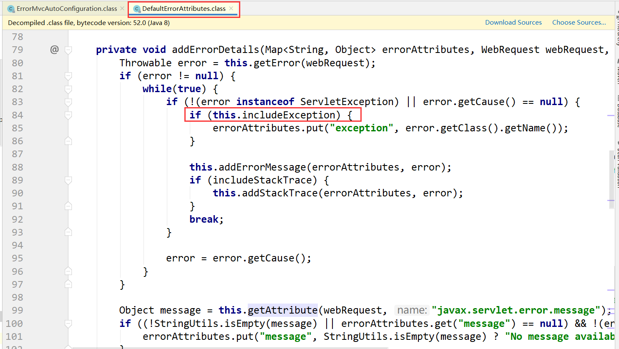Click the "exception" string literal on line 85

click(x=362, y=128)
